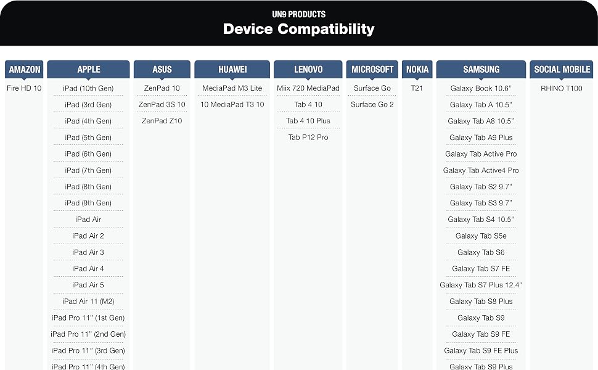Click the plain Galaxy Tab S9 entry
Viewport: 598px width, 370px height.
click(x=481, y=318)
